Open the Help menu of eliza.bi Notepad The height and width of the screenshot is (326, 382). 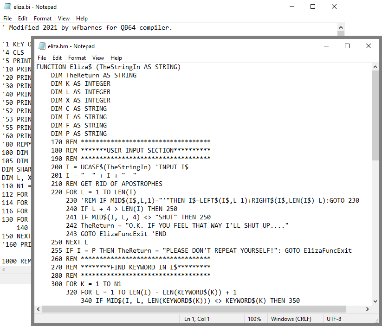click(82, 19)
